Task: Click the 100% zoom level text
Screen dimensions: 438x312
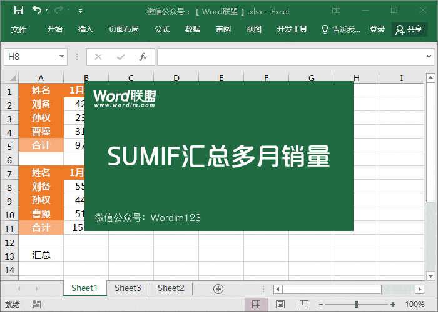Action: tap(414, 305)
